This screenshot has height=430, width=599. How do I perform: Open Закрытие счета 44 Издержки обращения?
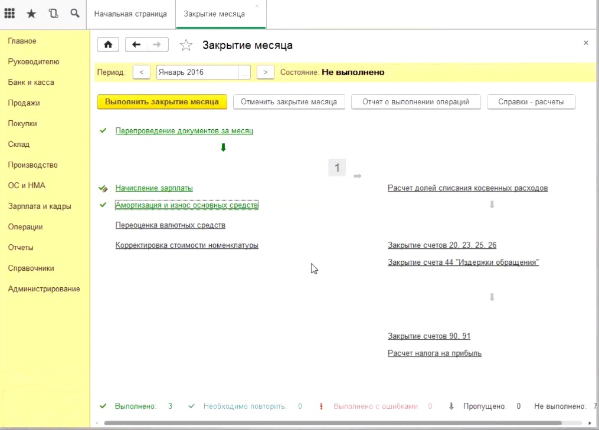tap(463, 262)
